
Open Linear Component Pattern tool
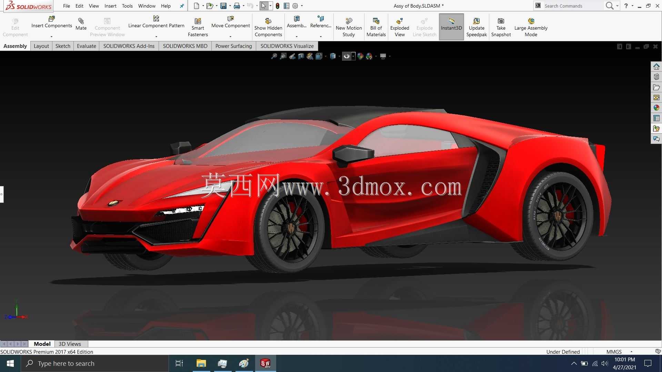[156, 22]
